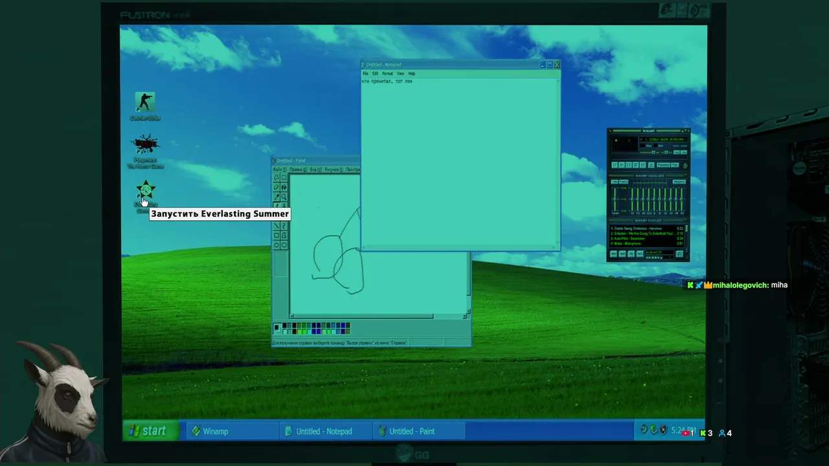Viewport: 829px width, 466px height.
Task: Choose the Curve tool in Paint
Action: (284, 226)
